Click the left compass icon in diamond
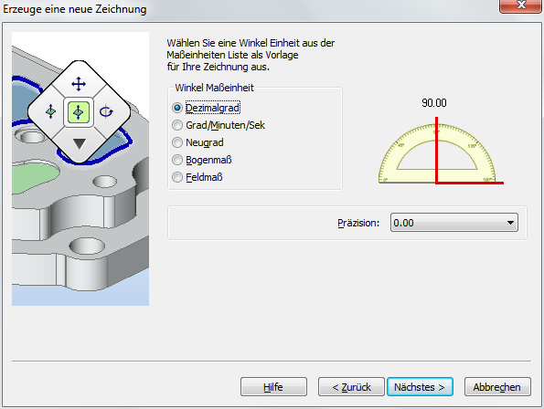Image resolution: width=544 pixels, height=409 pixels. 51,111
